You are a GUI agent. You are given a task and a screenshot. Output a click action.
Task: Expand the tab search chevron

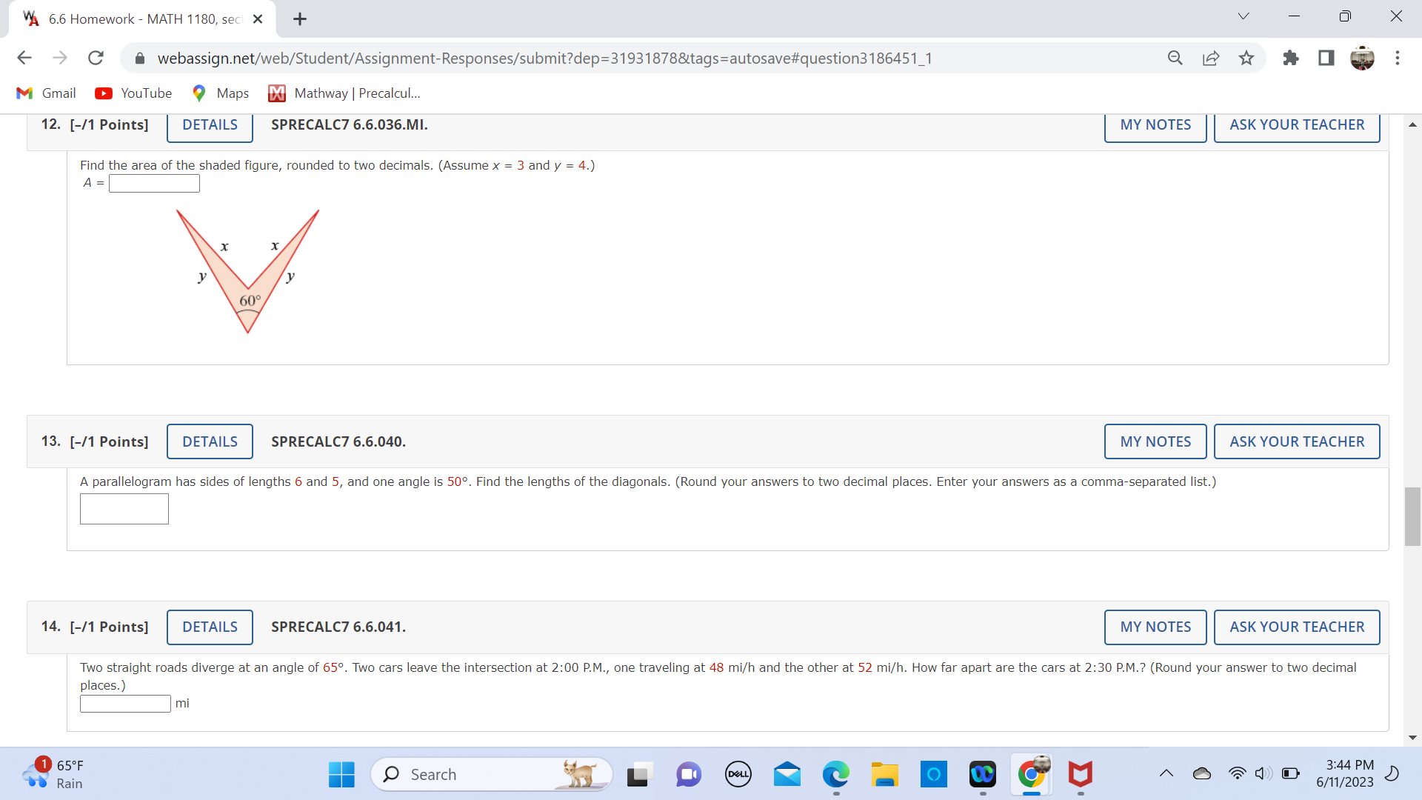1244,16
